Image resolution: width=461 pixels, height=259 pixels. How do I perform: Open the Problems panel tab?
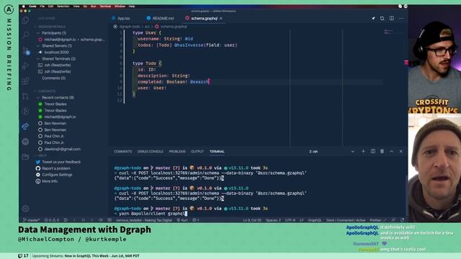pyautogui.click(x=177, y=152)
